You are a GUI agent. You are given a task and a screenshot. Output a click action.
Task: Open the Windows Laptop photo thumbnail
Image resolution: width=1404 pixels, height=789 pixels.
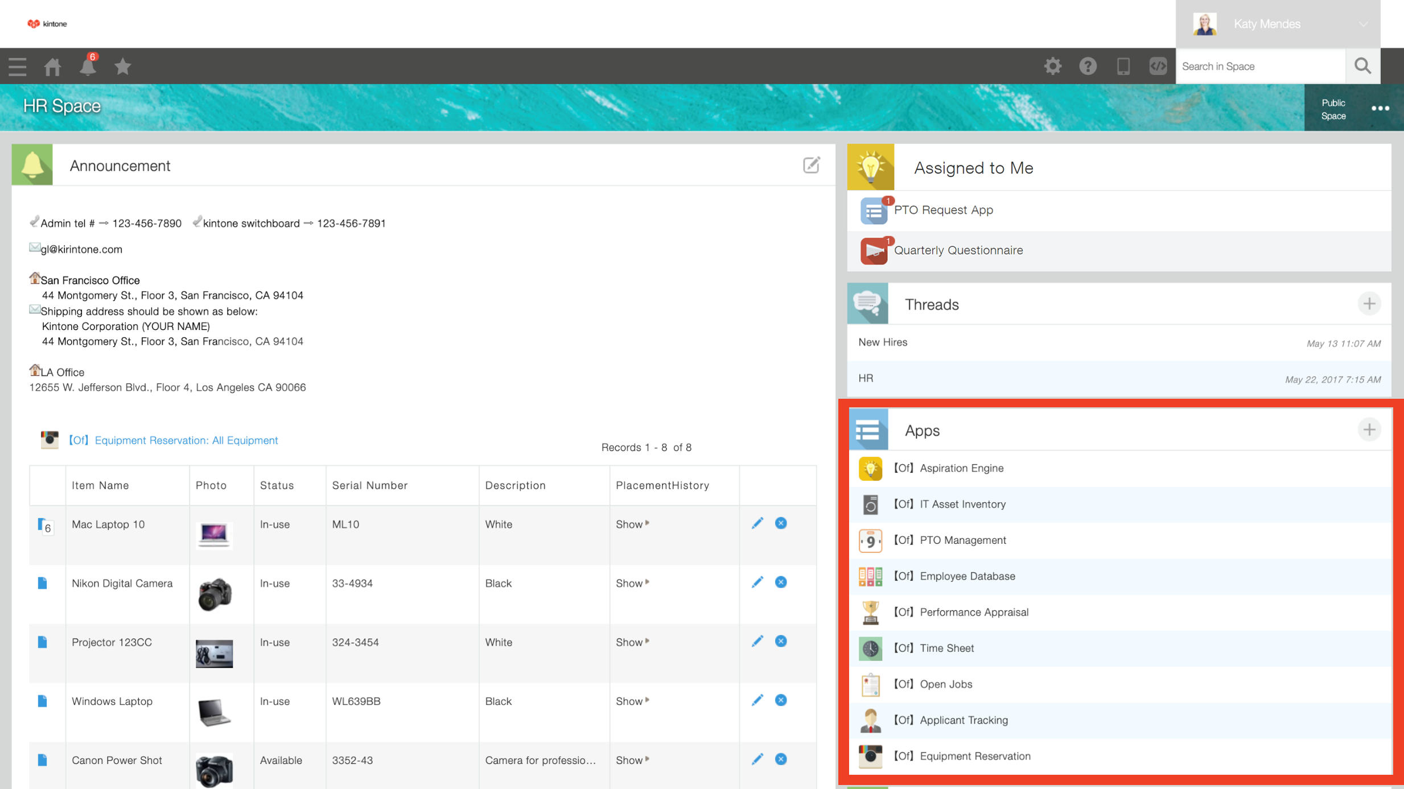[214, 712]
